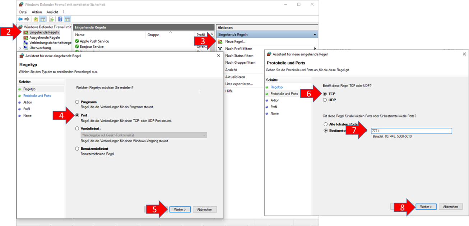Image resolution: width=469 pixels, height=226 pixels.
Task: Open the Vordefiniert dropdown list
Action: pos(144,135)
